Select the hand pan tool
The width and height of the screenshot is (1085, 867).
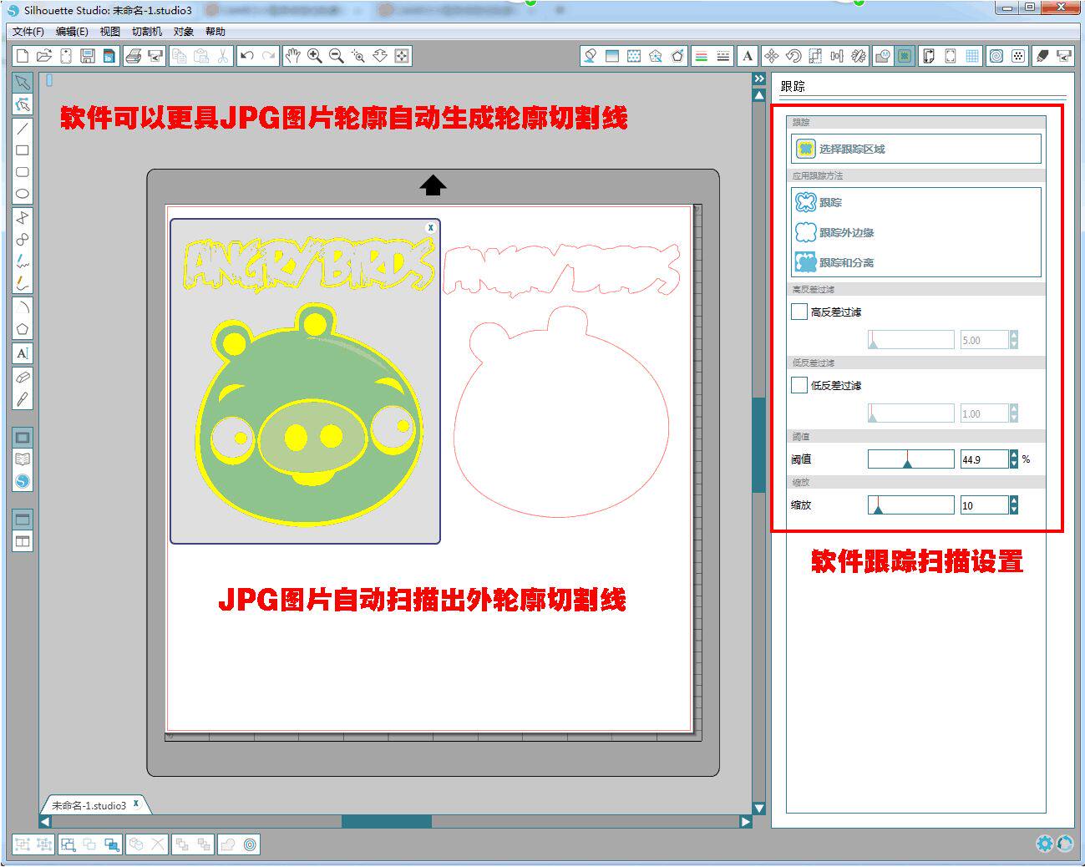[x=292, y=56]
